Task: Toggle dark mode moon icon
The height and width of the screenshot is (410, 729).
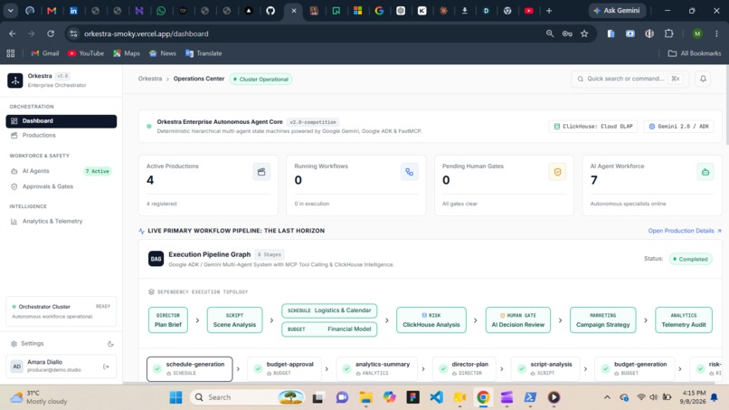Action: [x=110, y=344]
